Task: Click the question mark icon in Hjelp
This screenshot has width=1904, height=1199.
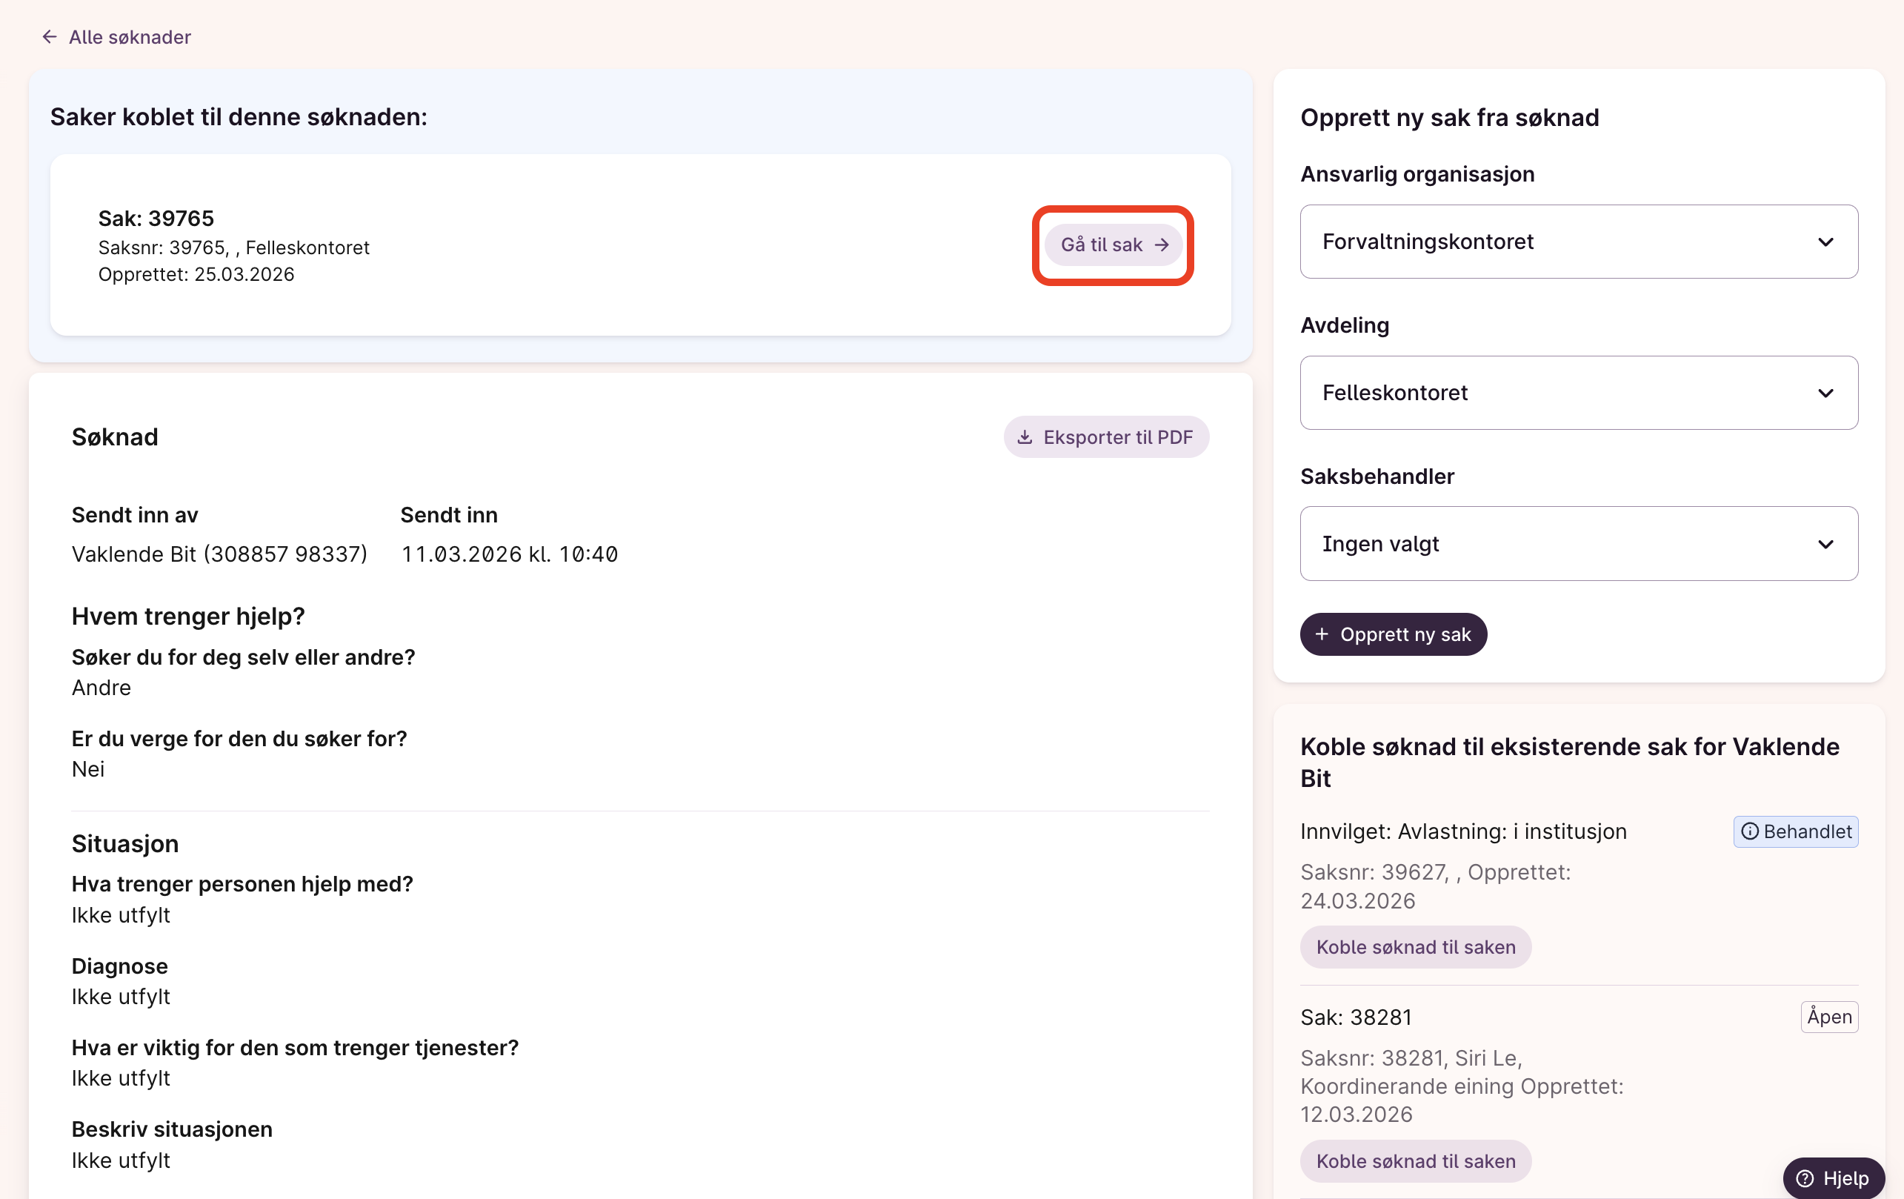Action: pyautogui.click(x=1805, y=1178)
